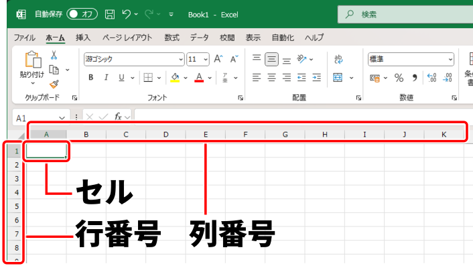This screenshot has height=270, width=473.
Task: Open the Underline style dropdown arrow
Action: pos(133,78)
